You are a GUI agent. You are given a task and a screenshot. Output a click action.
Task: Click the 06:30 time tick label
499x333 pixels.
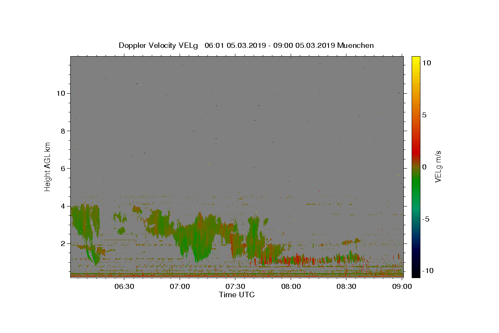124,286
